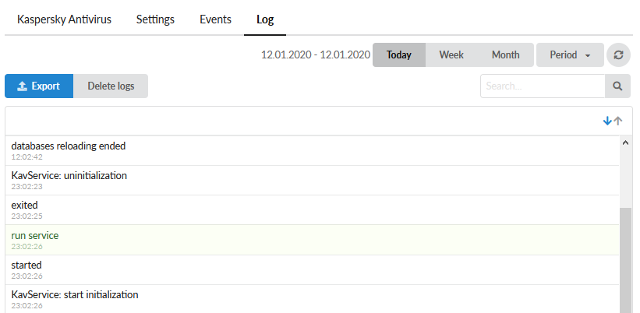Select the "databases reloading ended" entry

[312, 150]
